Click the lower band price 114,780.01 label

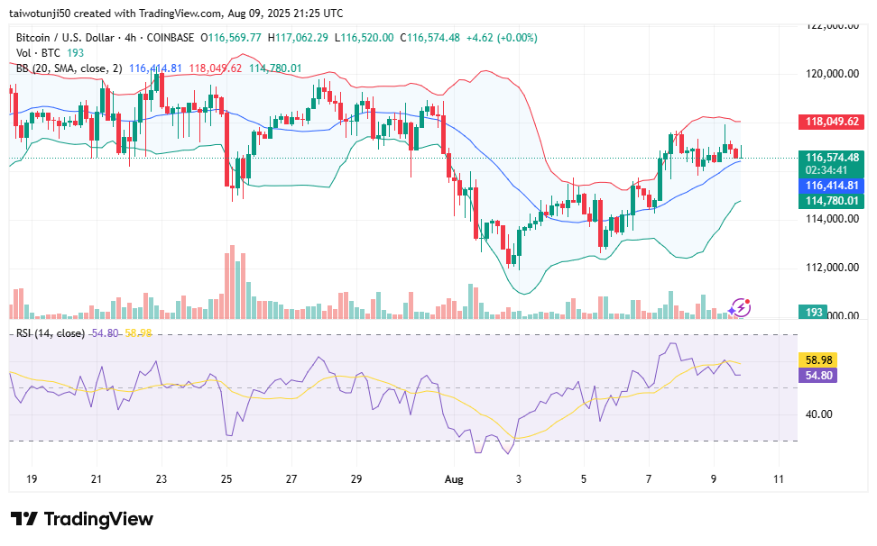(x=831, y=201)
